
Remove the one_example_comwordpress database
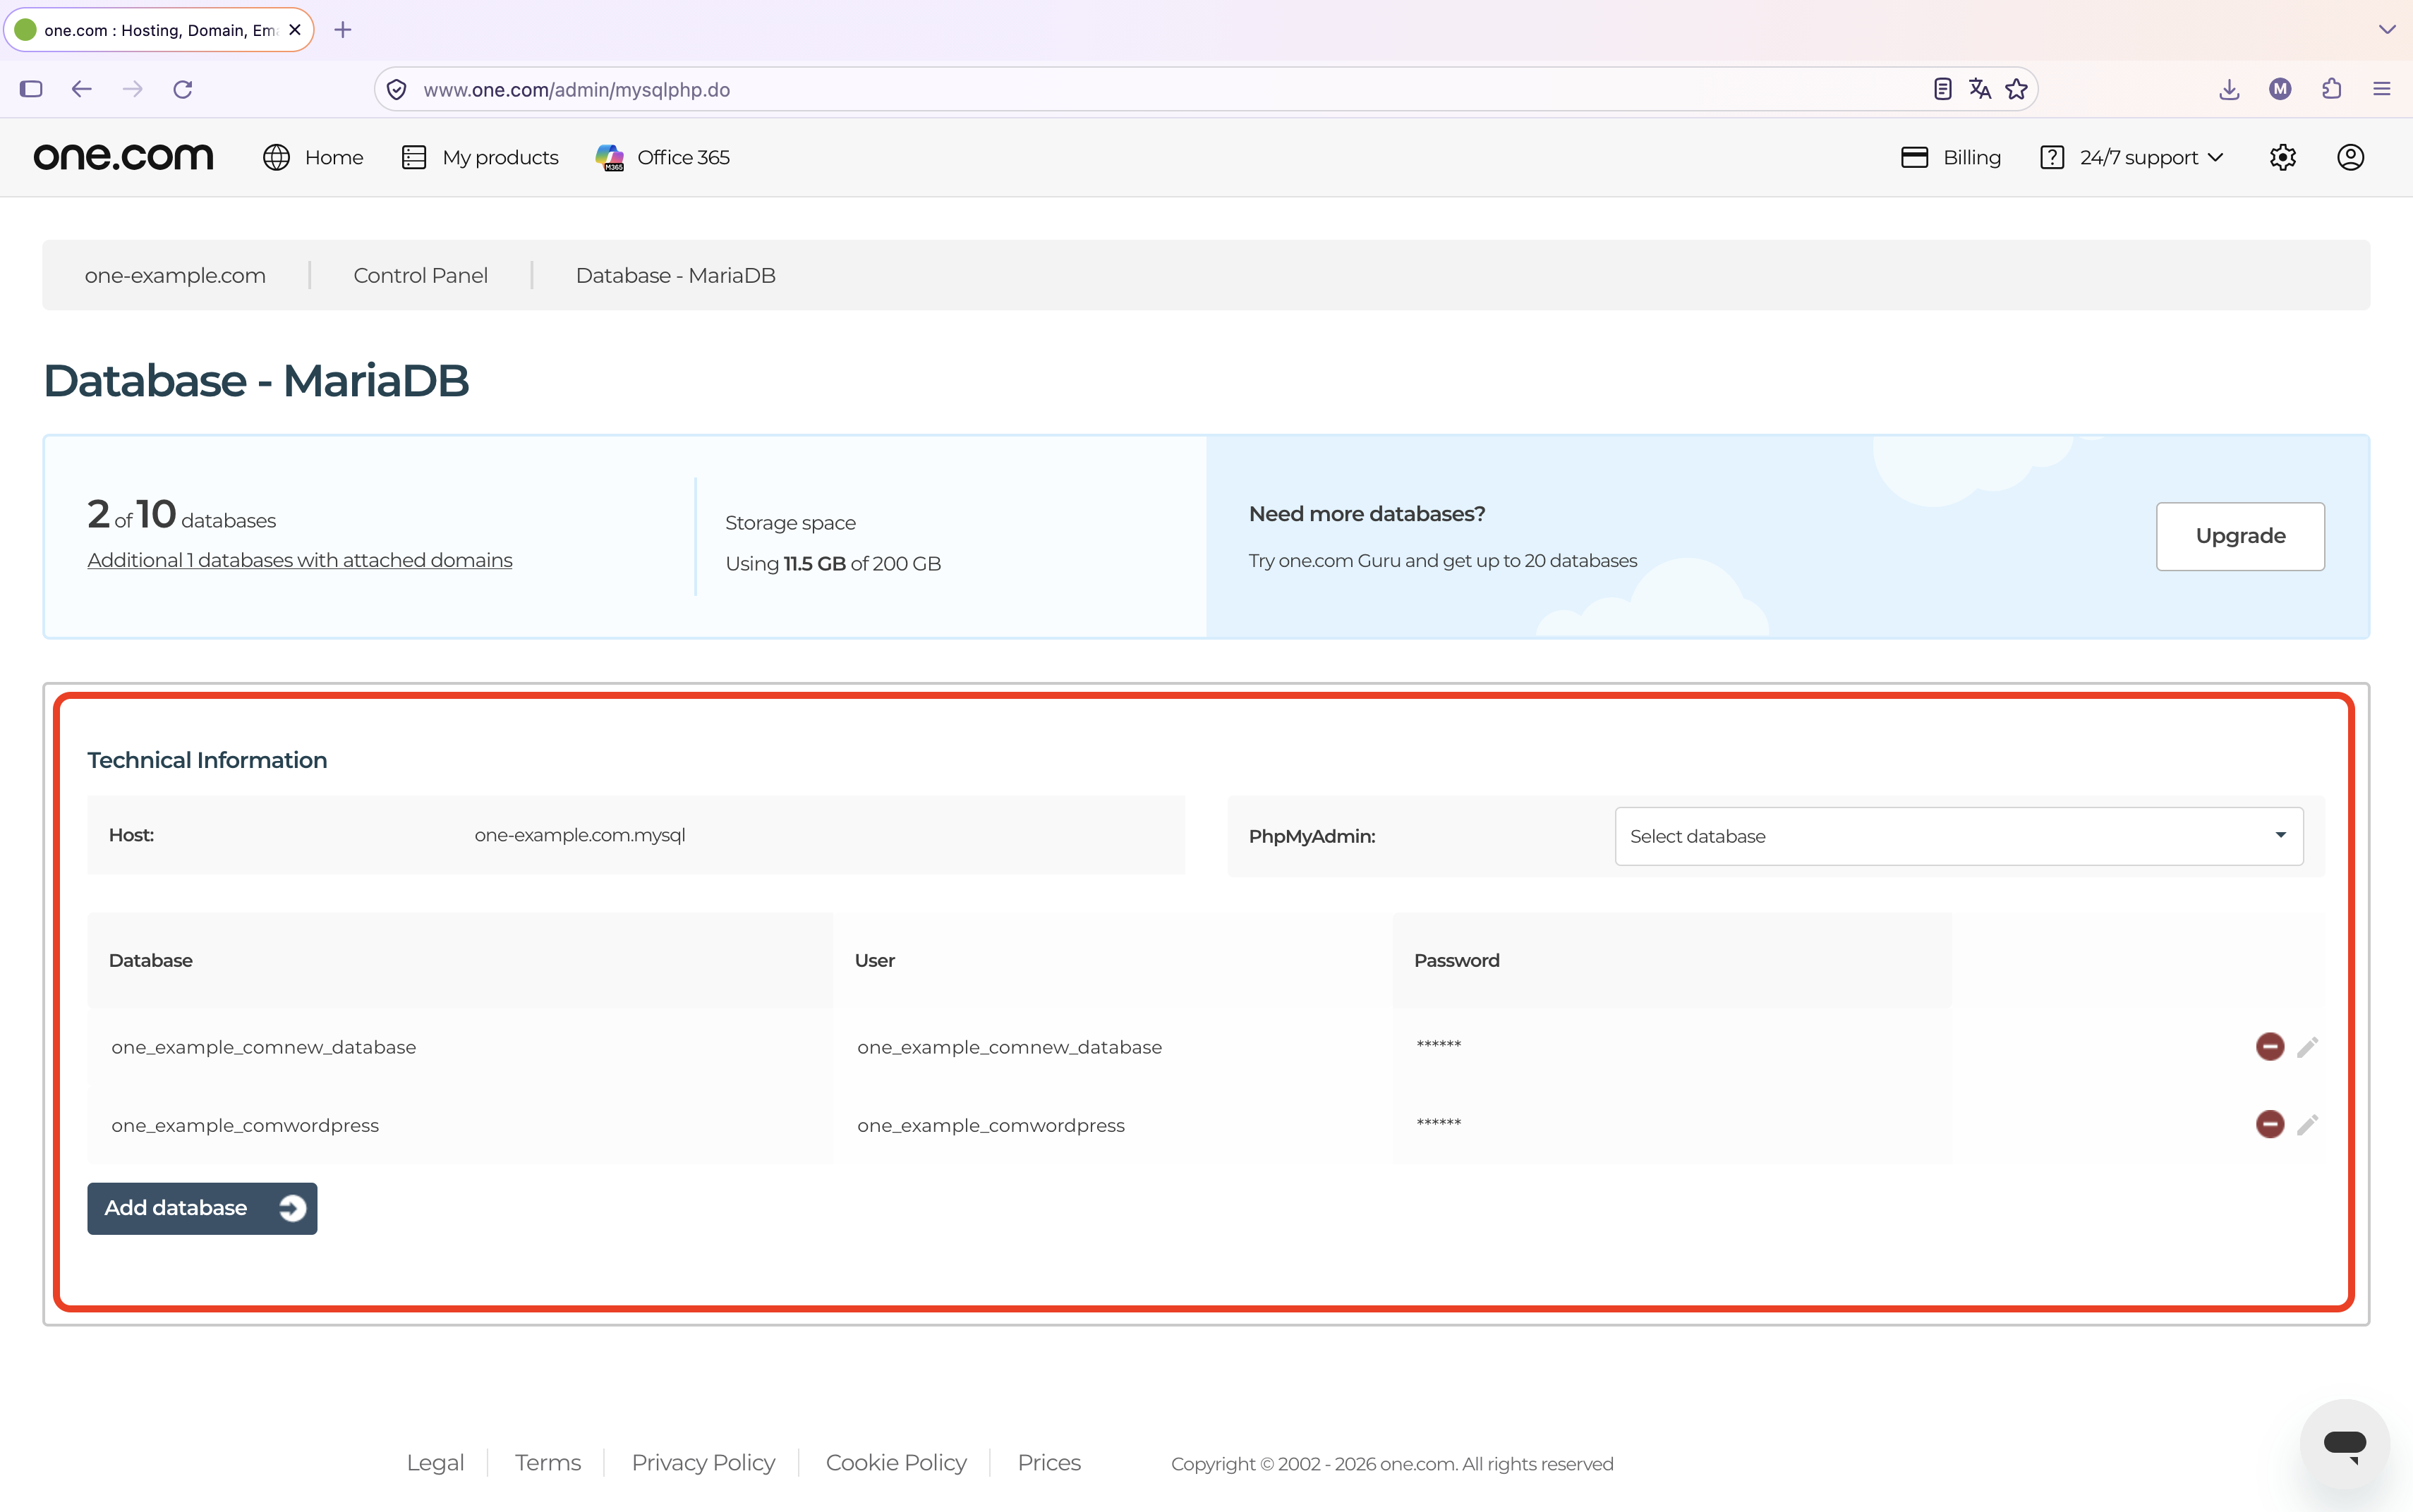2269,1124
